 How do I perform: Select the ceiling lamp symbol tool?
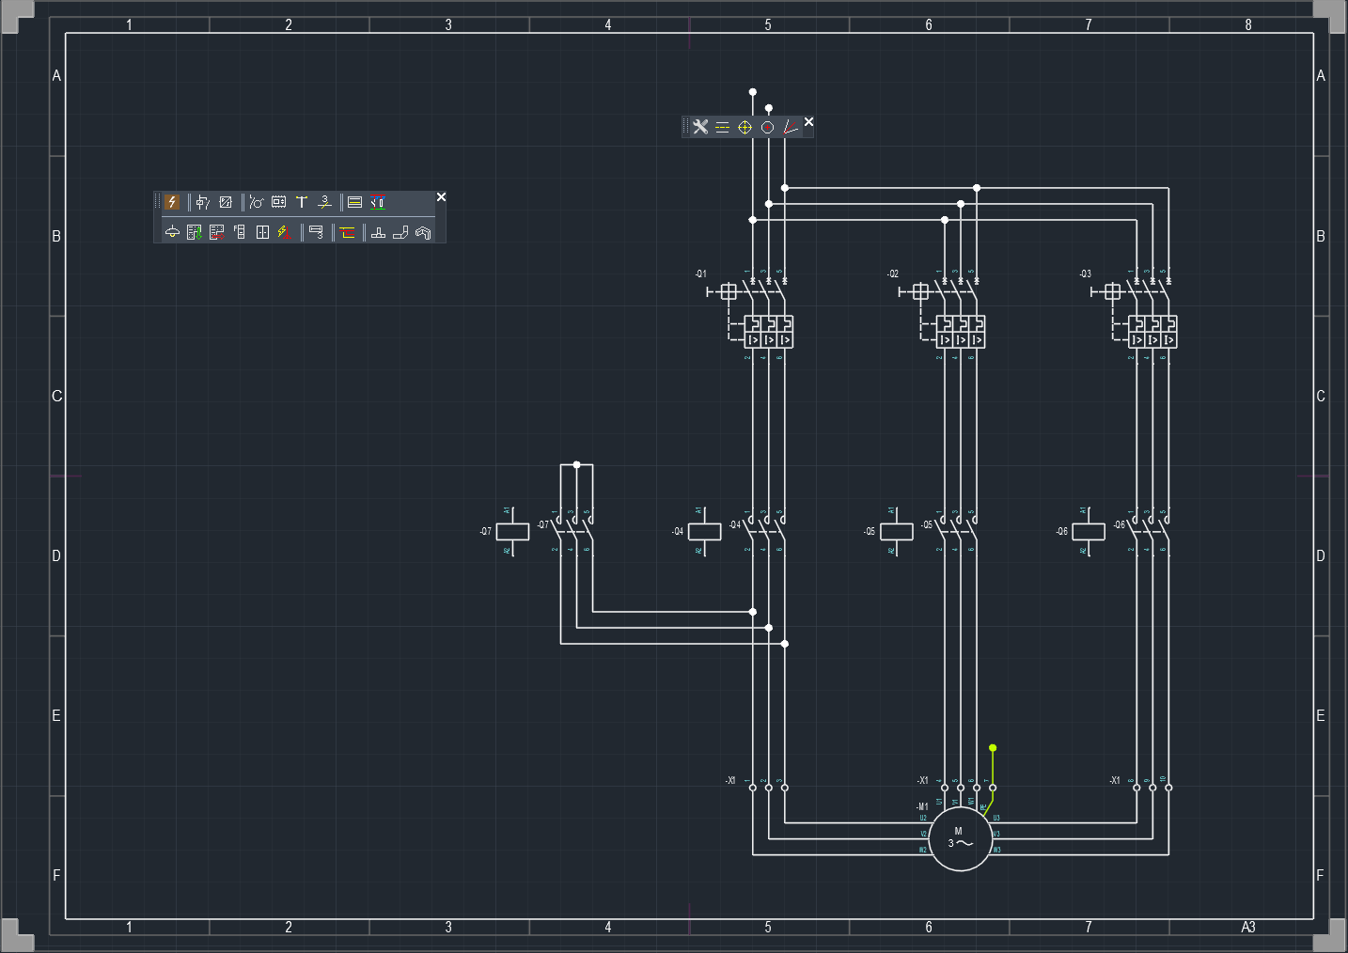(x=172, y=232)
